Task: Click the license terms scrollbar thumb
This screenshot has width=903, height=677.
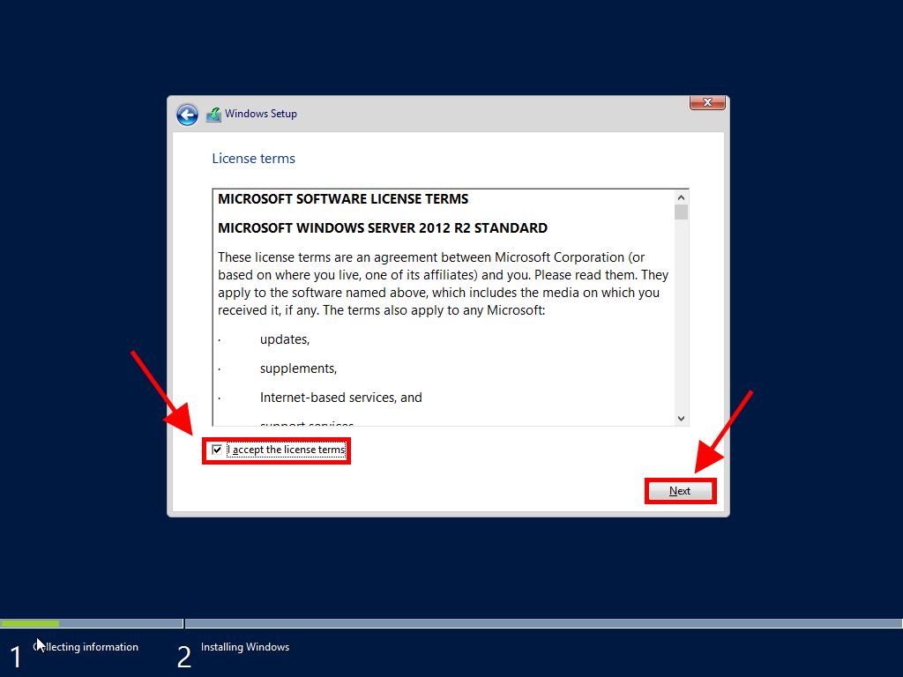Action: point(682,212)
